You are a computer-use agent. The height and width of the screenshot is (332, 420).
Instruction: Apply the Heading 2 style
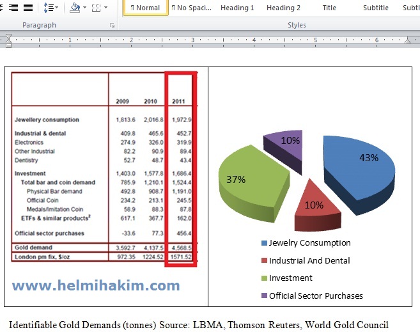pyautogui.click(x=283, y=8)
